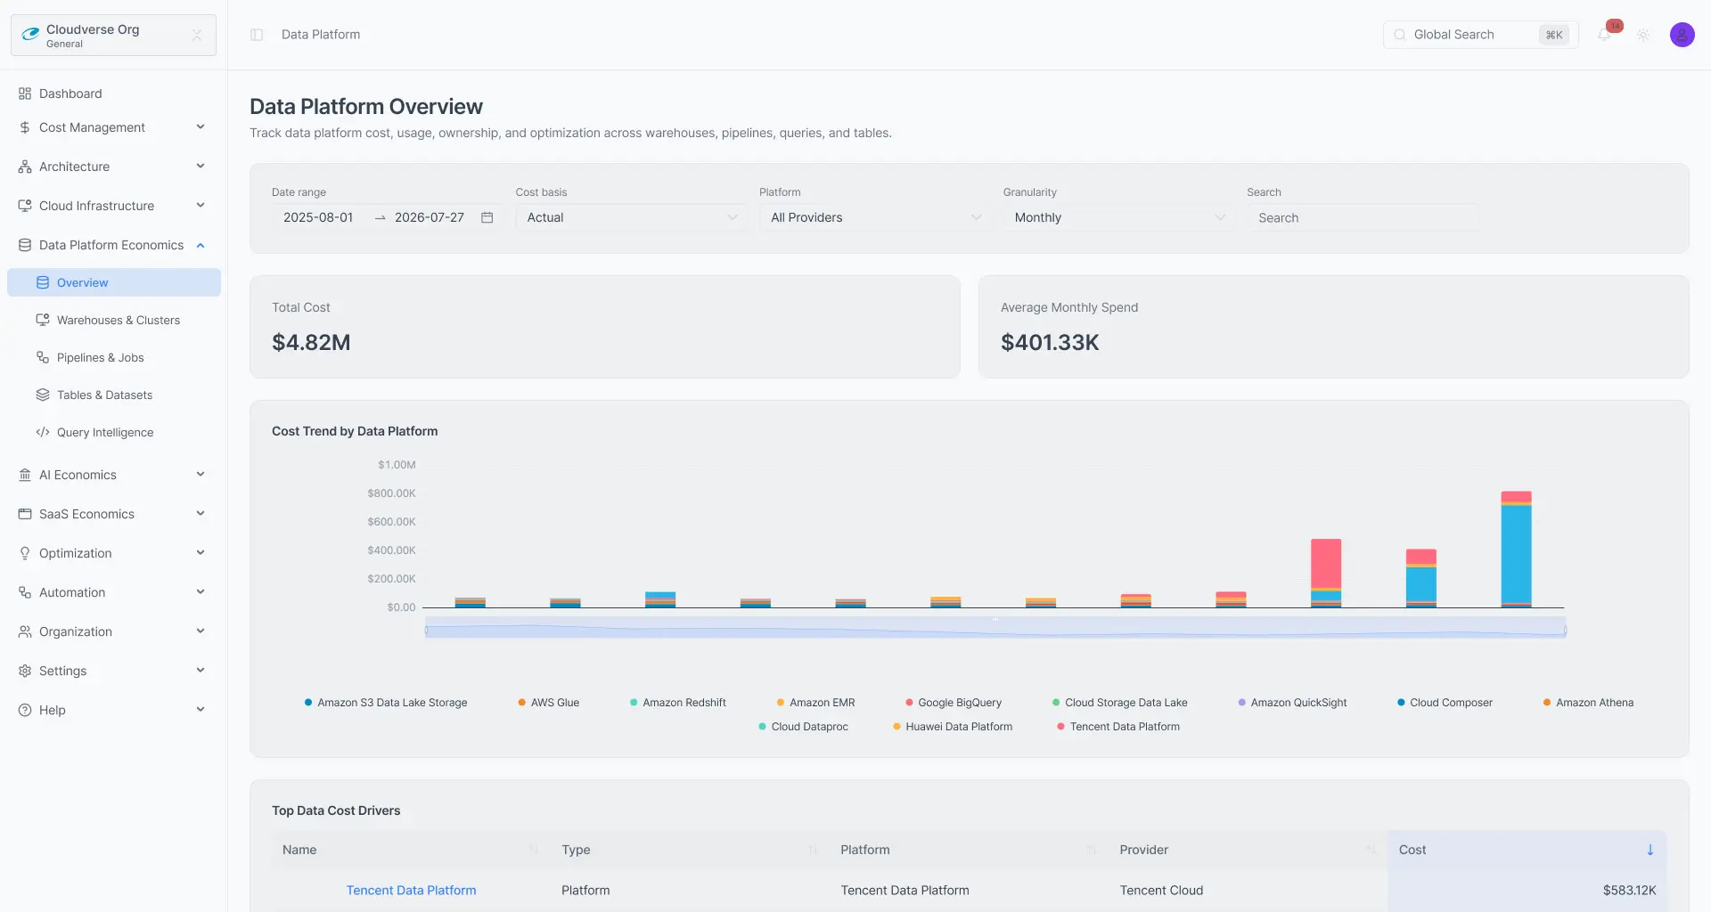Click the notifications bell icon
1711x912 pixels.
coord(1604,35)
